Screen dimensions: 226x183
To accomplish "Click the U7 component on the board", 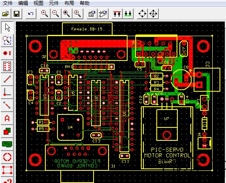I will (167, 125).
